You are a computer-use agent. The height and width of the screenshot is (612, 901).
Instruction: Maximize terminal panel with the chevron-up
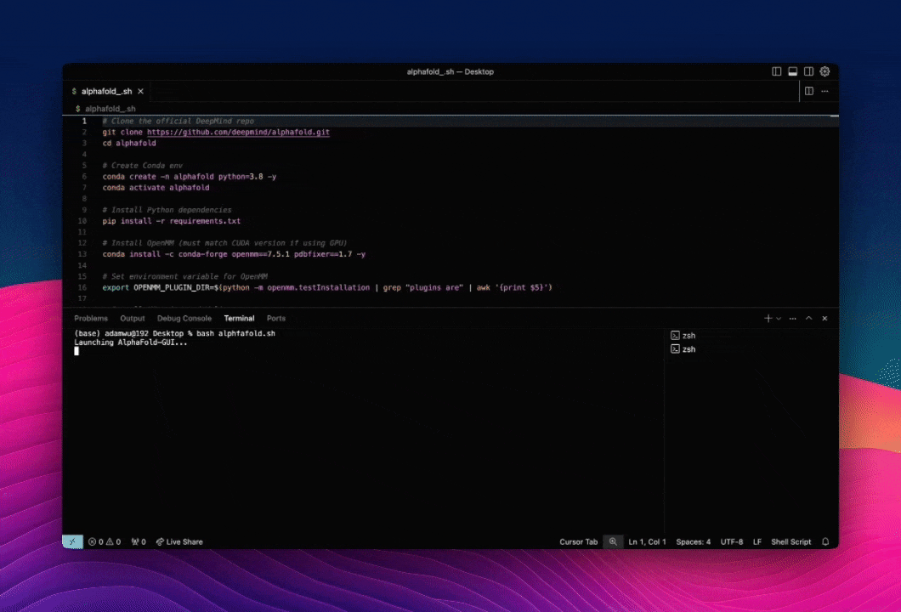tap(808, 318)
